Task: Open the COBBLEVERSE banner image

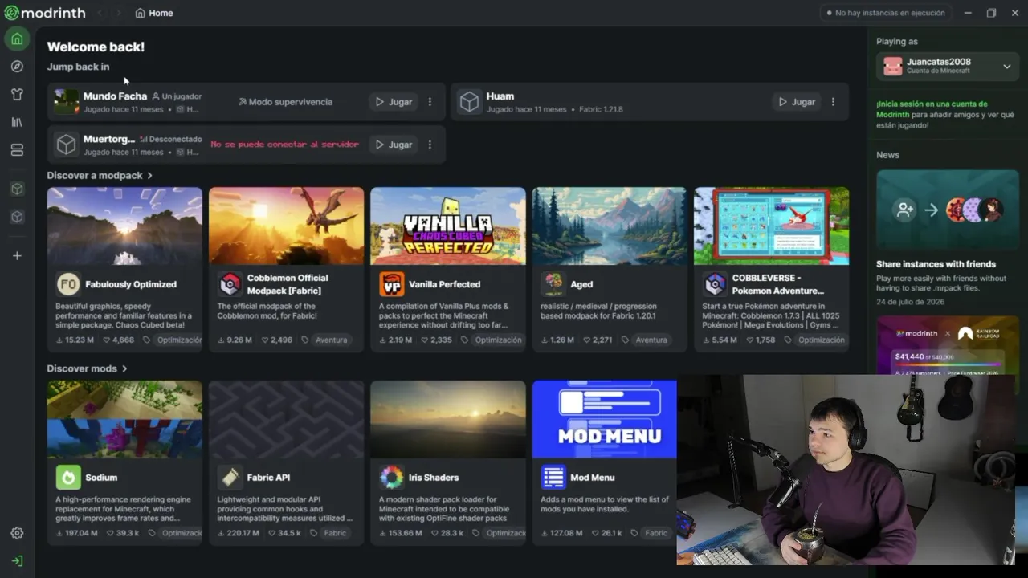Action: [x=772, y=226]
